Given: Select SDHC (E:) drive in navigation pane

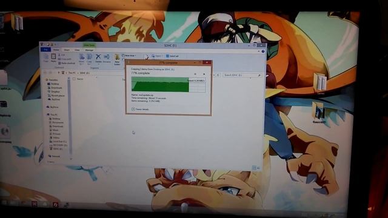Looking at the screenshot, I should [x=56, y=149].
